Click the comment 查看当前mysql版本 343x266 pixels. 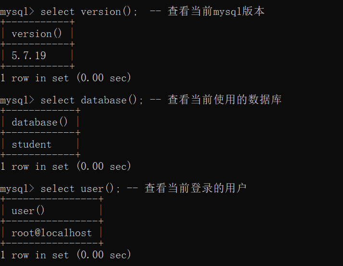click(216, 11)
